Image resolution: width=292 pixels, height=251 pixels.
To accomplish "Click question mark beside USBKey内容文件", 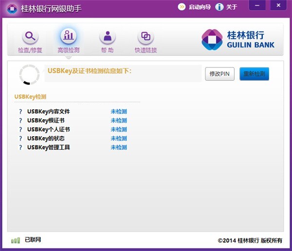I will point(20,111).
